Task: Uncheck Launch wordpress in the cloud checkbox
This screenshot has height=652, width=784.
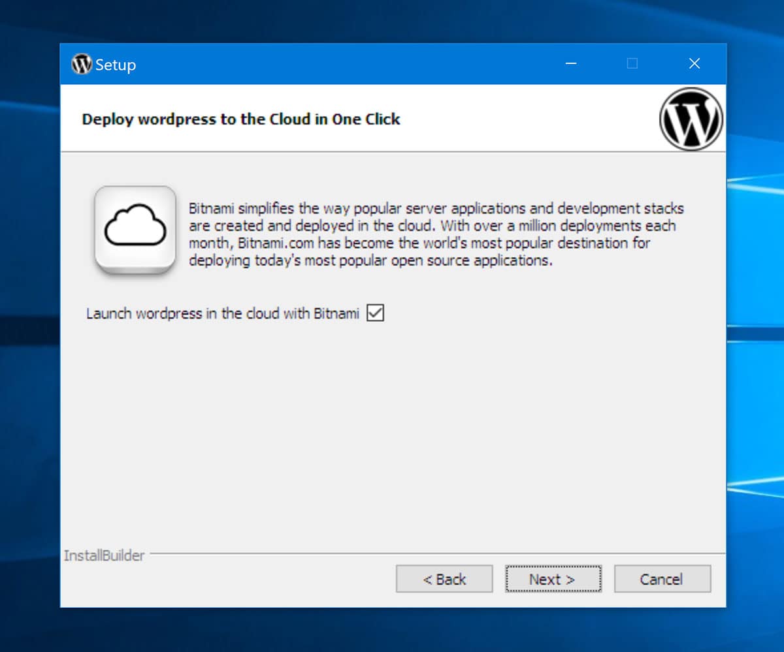Action: click(375, 313)
